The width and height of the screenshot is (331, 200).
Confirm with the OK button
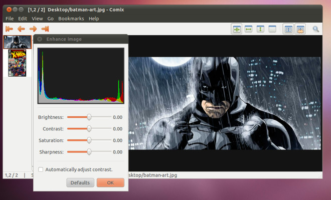[x=110, y=182]
